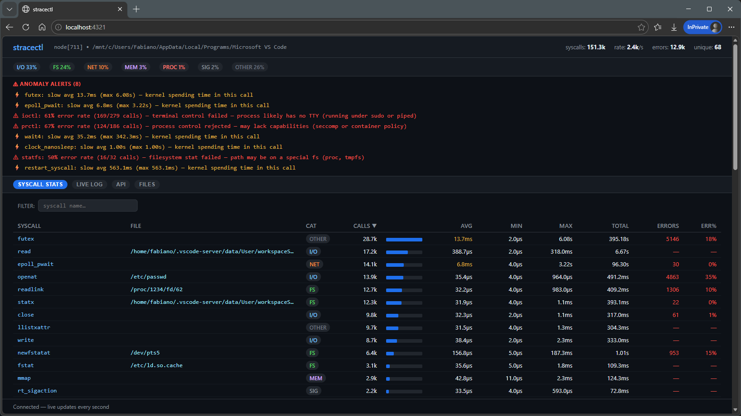741x416 pixels.
Task: Toggle the PROC 1% category filter
Action: tap(173, 67)
